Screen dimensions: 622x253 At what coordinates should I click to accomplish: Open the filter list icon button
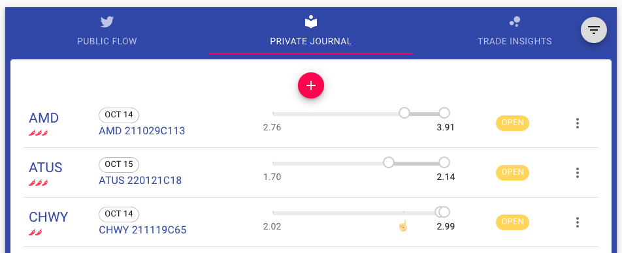[x=593, y=30]
